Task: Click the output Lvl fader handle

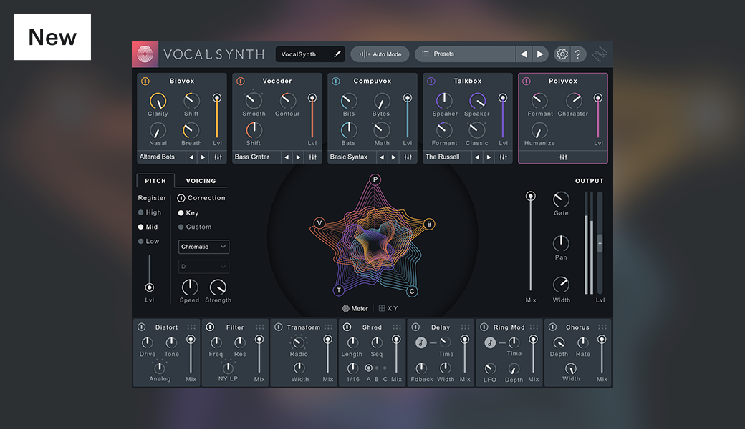Action: [x=600, y=243]
